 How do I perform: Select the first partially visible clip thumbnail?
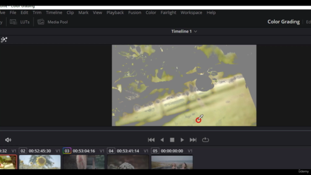(8, 162)
